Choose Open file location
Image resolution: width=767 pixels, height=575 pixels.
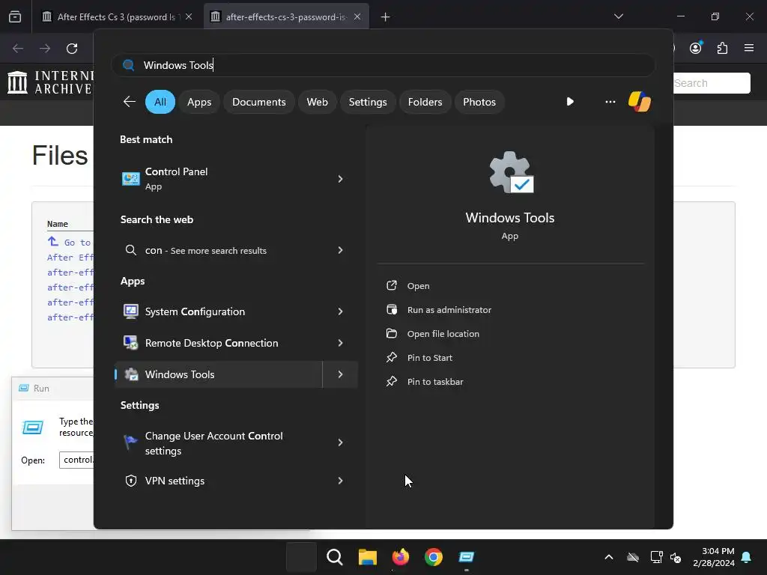[443, 334]
